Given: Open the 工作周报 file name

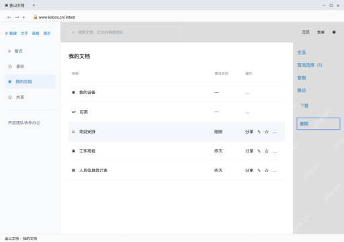Looking at the screenshot, I should [x=87, y=151].
